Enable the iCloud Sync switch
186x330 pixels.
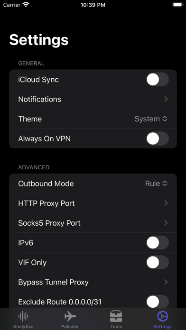158,80
